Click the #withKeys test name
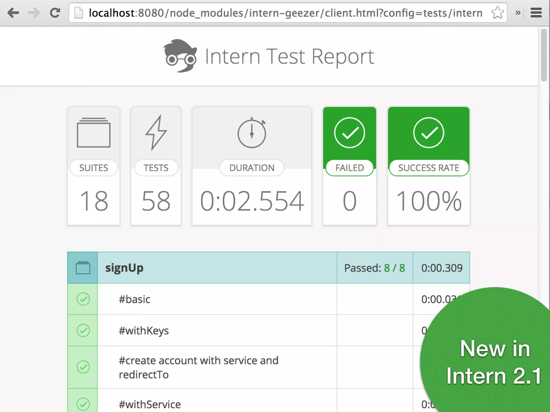Screen dimensions: 550x412 pos(144,331)
